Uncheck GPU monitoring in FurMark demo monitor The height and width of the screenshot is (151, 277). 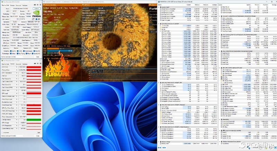pyautogui.click(x=45, y=39)
